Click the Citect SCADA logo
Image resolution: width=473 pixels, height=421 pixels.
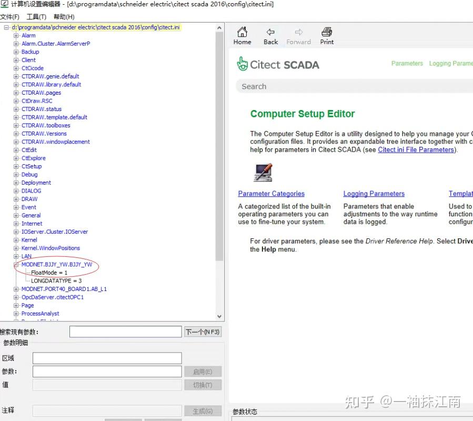(x=278, y=64)
